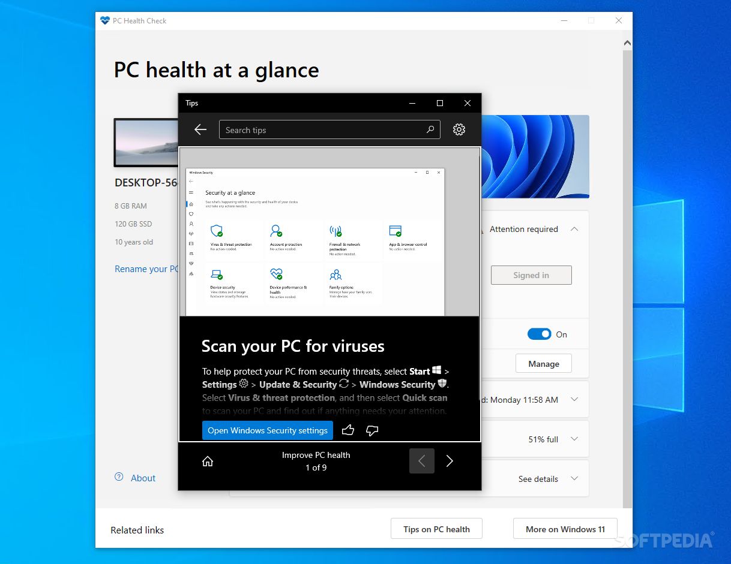
Task: Click the 1 of 9 counter
Action: pyautogui.click(x=316, y=468)
